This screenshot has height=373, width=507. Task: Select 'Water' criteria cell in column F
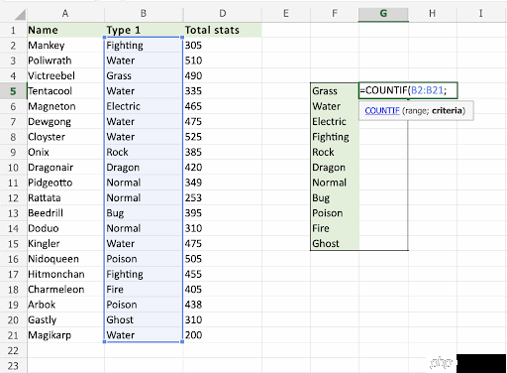tap(335, 106)
